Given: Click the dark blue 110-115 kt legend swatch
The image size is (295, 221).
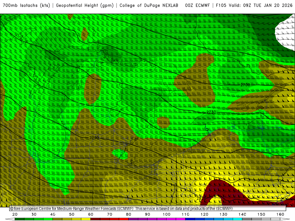Looking at the screenshot, I should coord(190,219).
